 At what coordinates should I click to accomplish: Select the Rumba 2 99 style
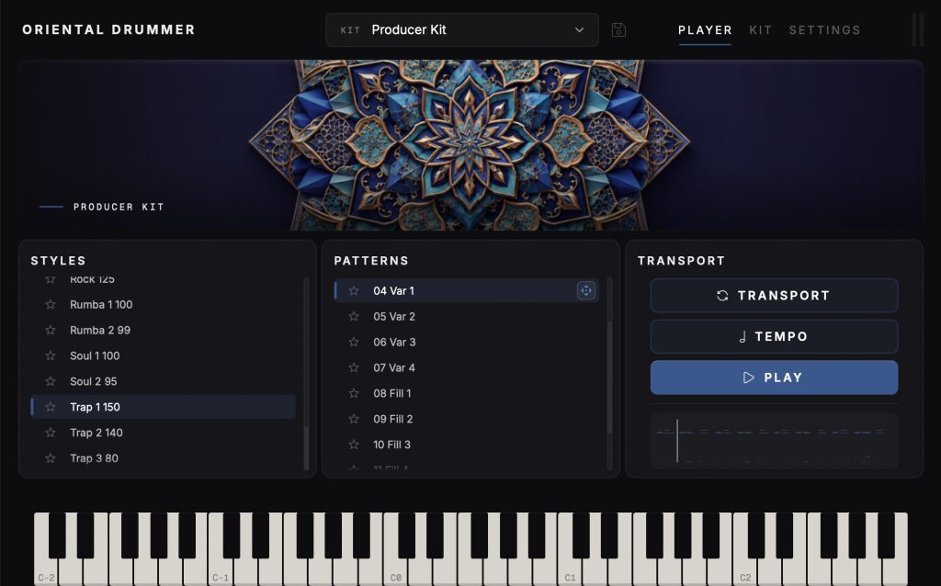pos(164,331)
